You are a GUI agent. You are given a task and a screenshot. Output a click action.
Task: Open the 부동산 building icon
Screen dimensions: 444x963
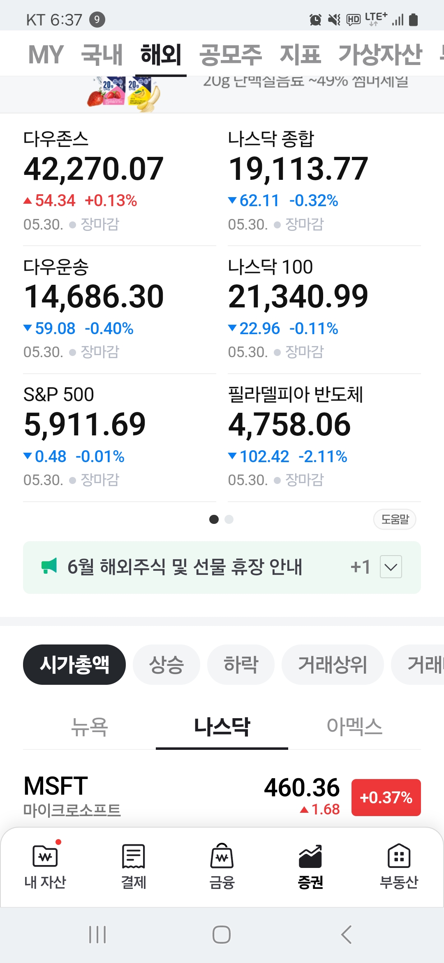point(399,856)
